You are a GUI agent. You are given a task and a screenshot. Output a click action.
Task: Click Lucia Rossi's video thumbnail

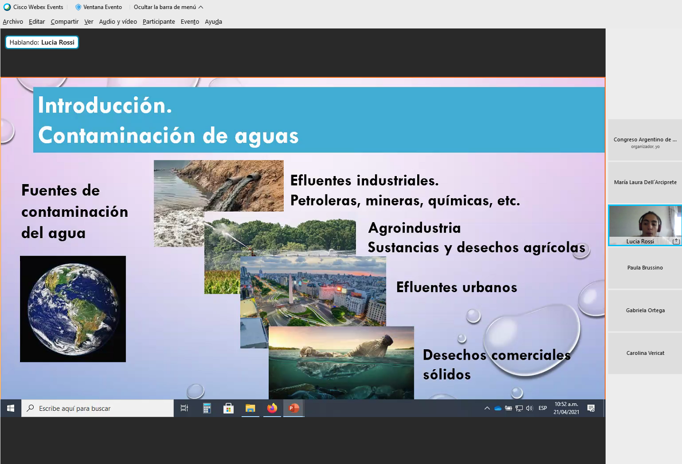point(645,222)
